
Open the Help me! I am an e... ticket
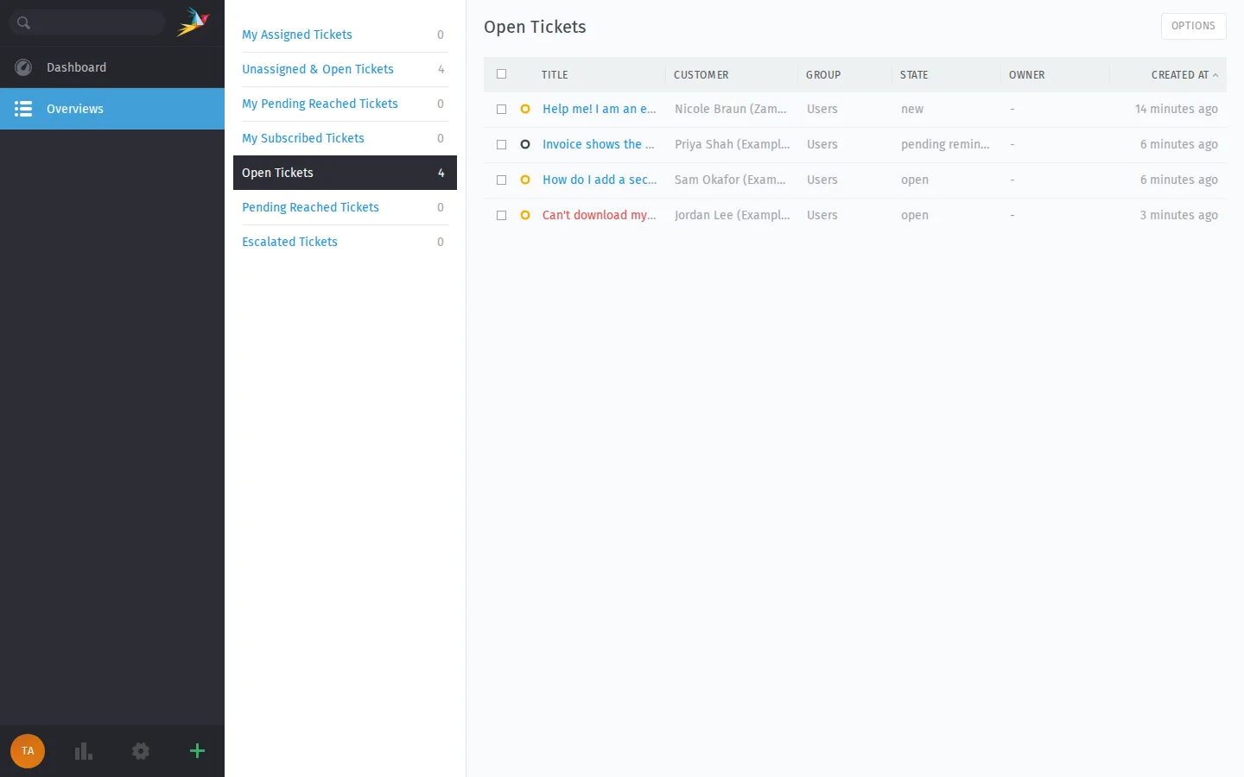pyautogui.click(x=600, y=109)
